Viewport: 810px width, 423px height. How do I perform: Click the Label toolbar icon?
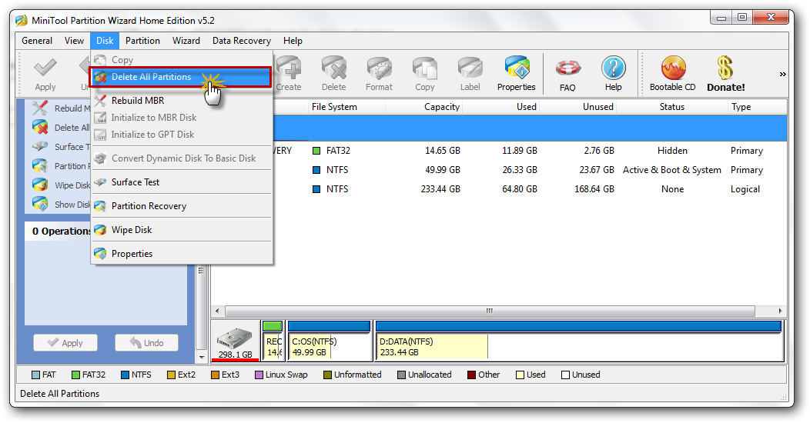470,68
